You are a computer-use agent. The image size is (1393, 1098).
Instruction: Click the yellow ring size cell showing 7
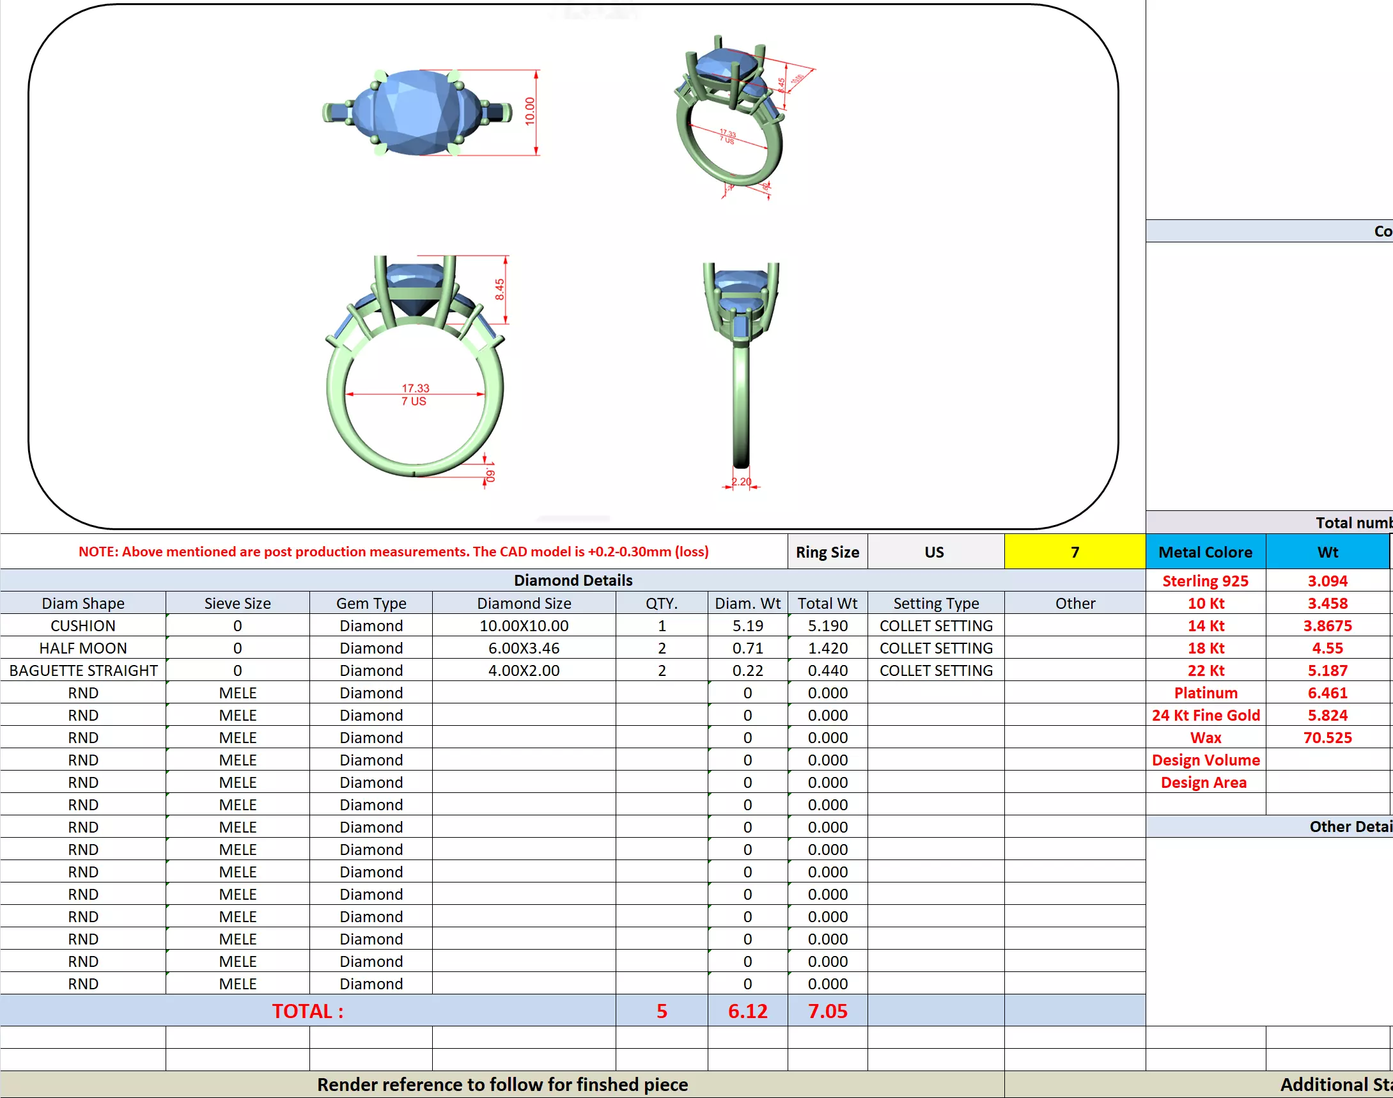(x=1074, y=552)
